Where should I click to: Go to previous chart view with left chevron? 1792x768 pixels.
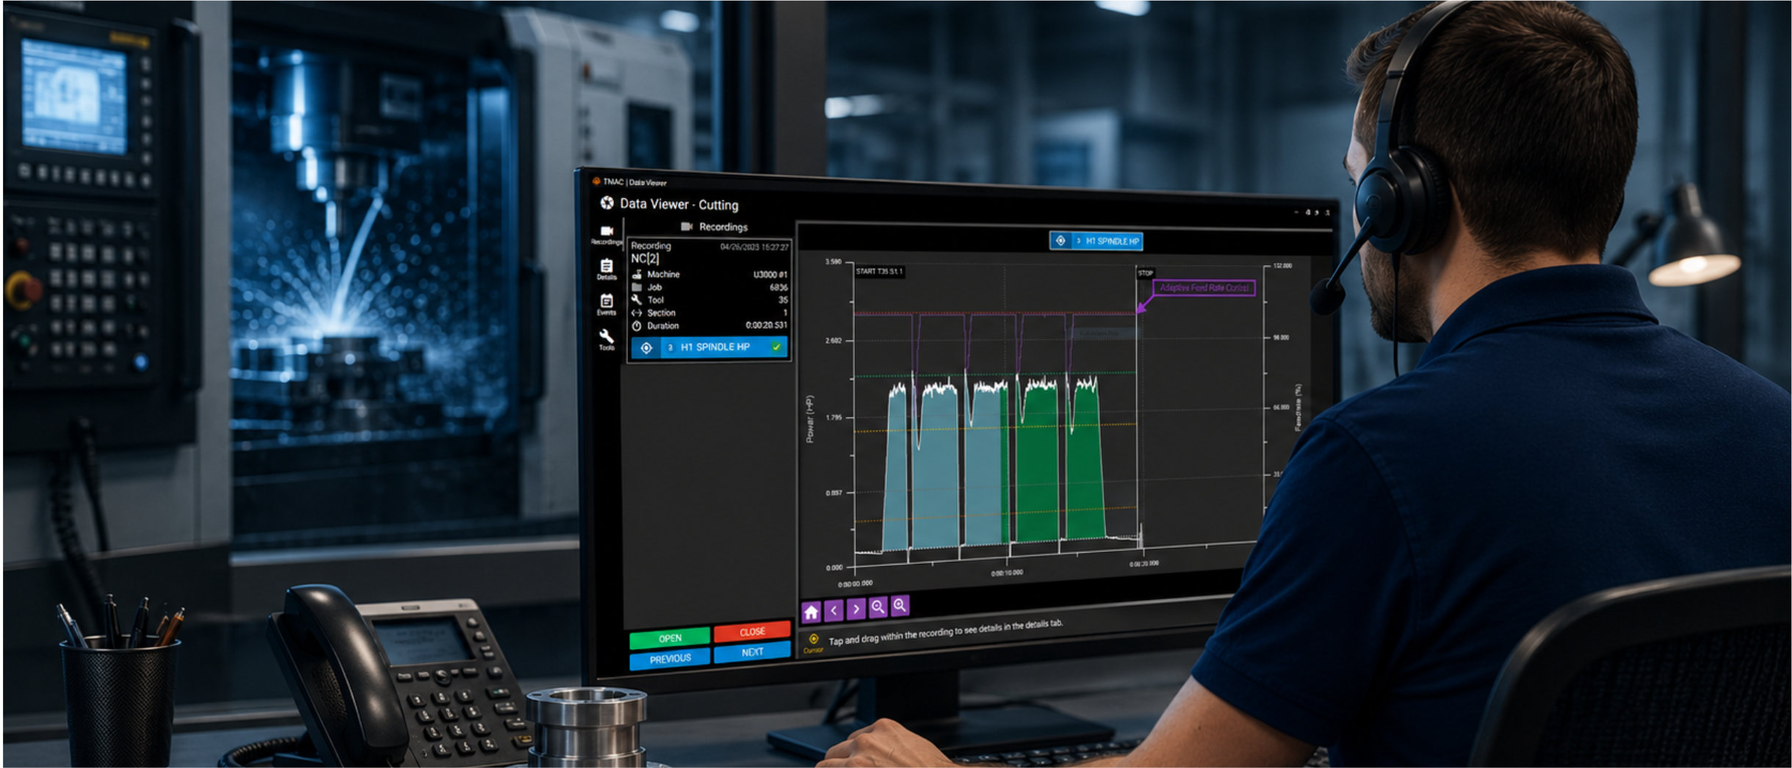834,610
